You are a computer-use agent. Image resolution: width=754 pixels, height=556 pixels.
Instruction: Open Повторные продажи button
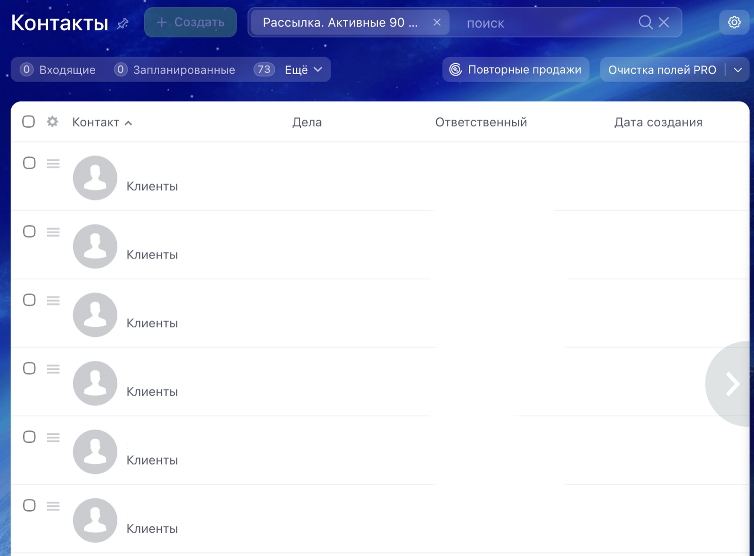pos(516,70)
